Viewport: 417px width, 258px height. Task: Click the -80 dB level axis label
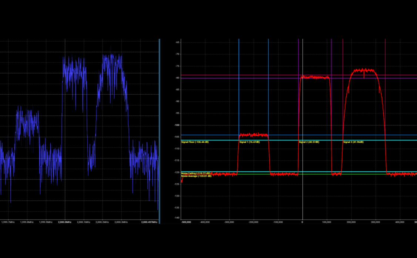coord(177,78)
